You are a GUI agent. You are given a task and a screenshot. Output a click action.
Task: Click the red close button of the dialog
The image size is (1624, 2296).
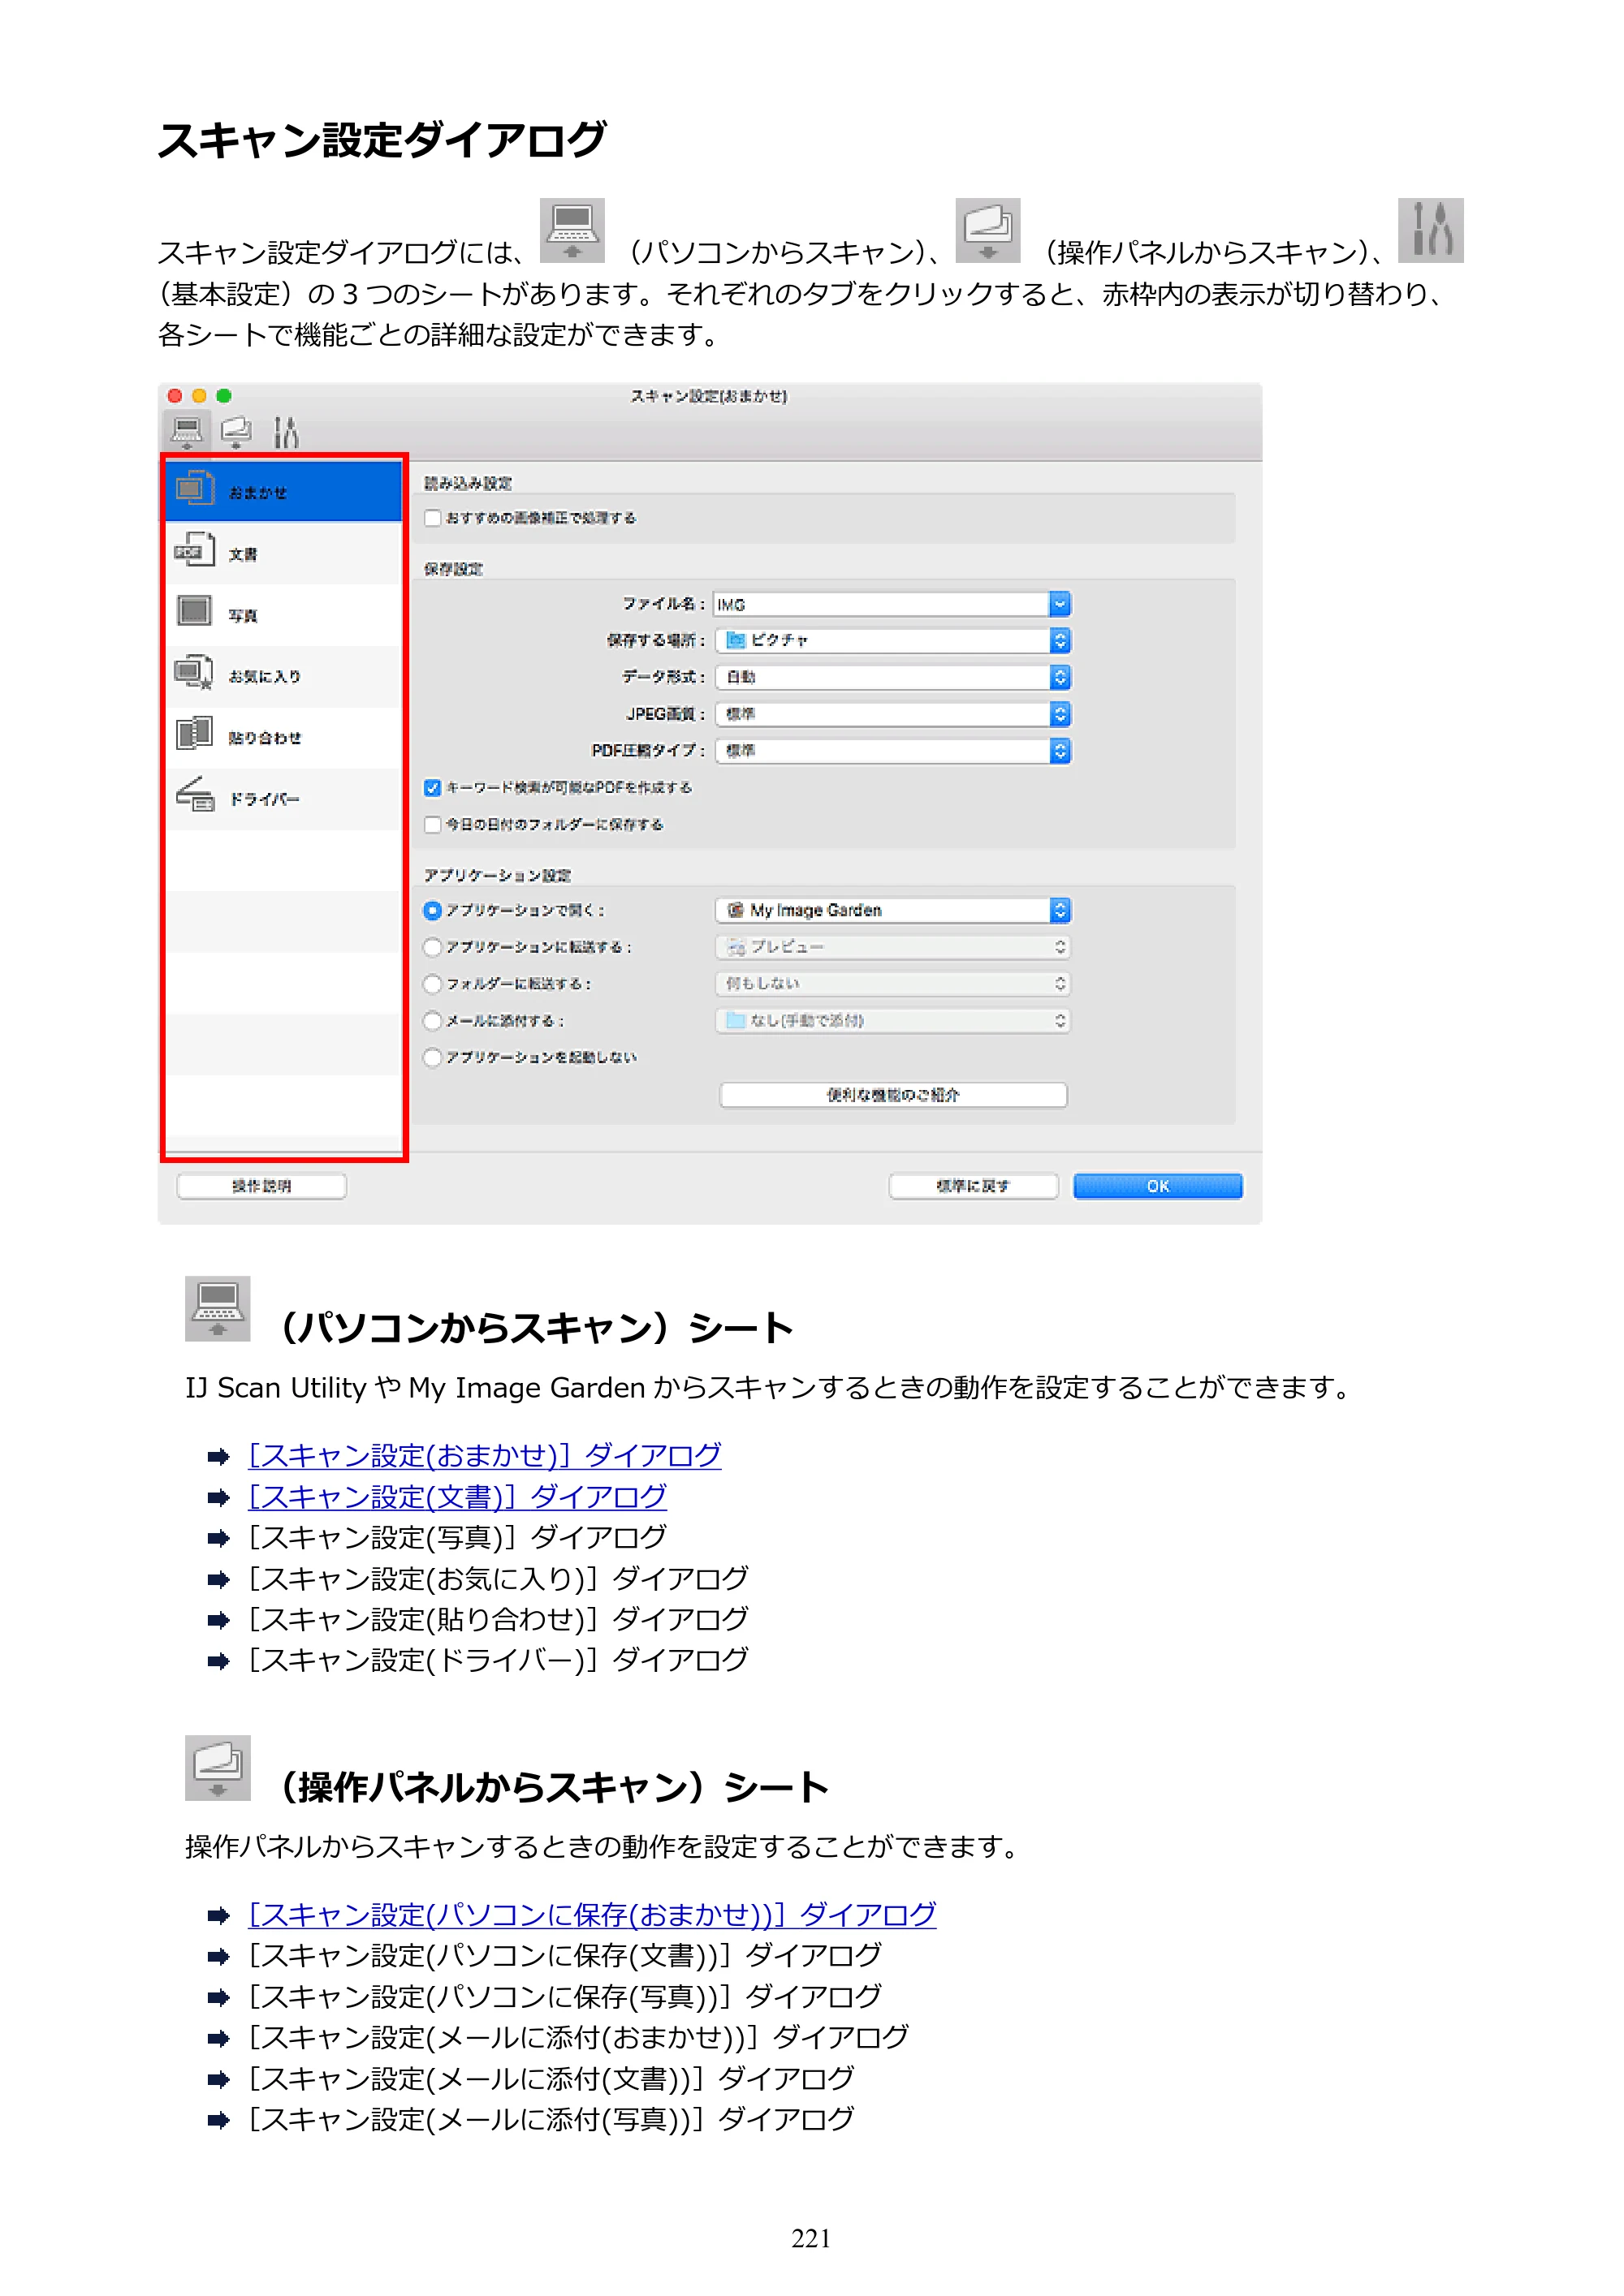pyautogui.click(x=175, y=396)
